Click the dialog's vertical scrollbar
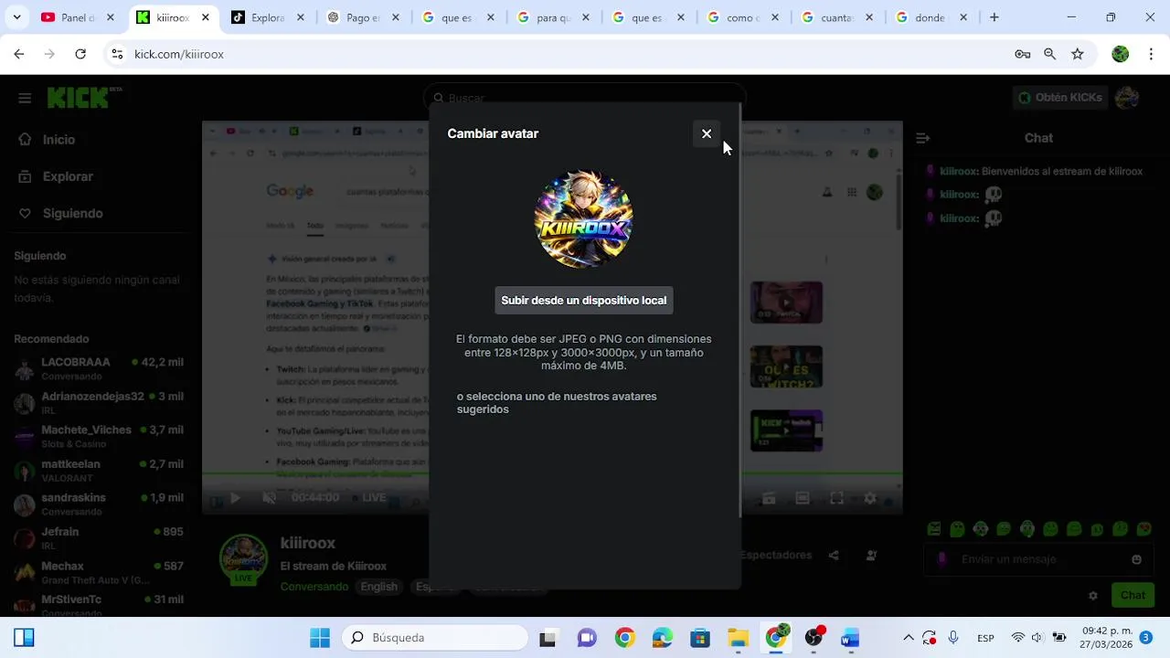The image size is (1170, 658). 739,311
